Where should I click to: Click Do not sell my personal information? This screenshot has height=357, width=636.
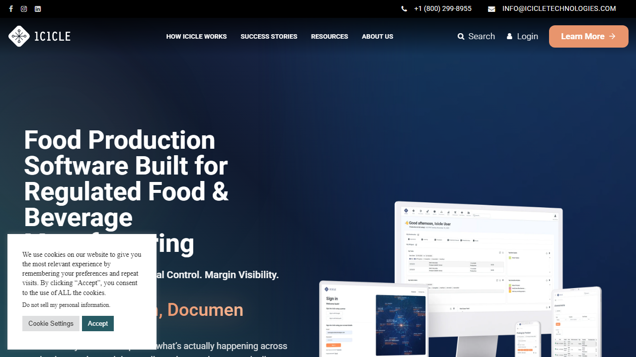(66, 305)
